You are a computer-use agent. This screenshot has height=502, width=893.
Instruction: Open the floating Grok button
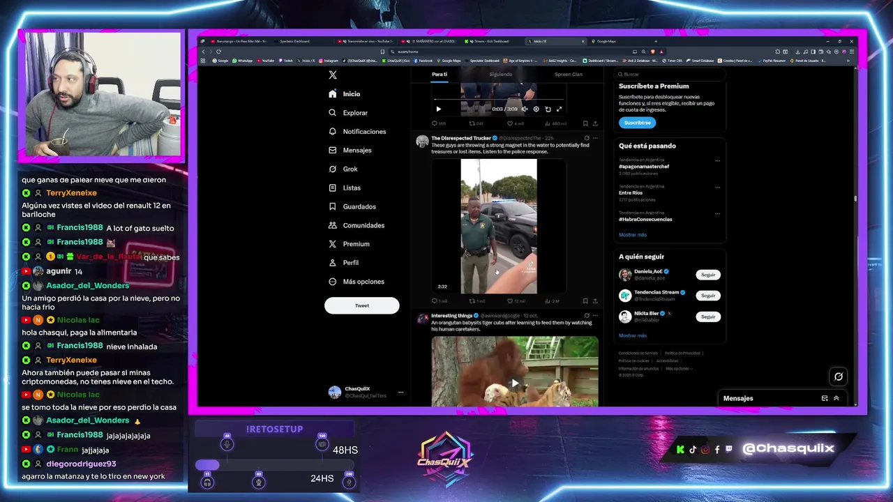click(839, 377)
